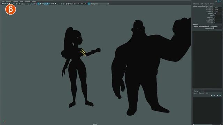Open the View menu in the viewport panel
This screenshot has width=223, height=125.
pyautogui.click(x=3, y=1)
